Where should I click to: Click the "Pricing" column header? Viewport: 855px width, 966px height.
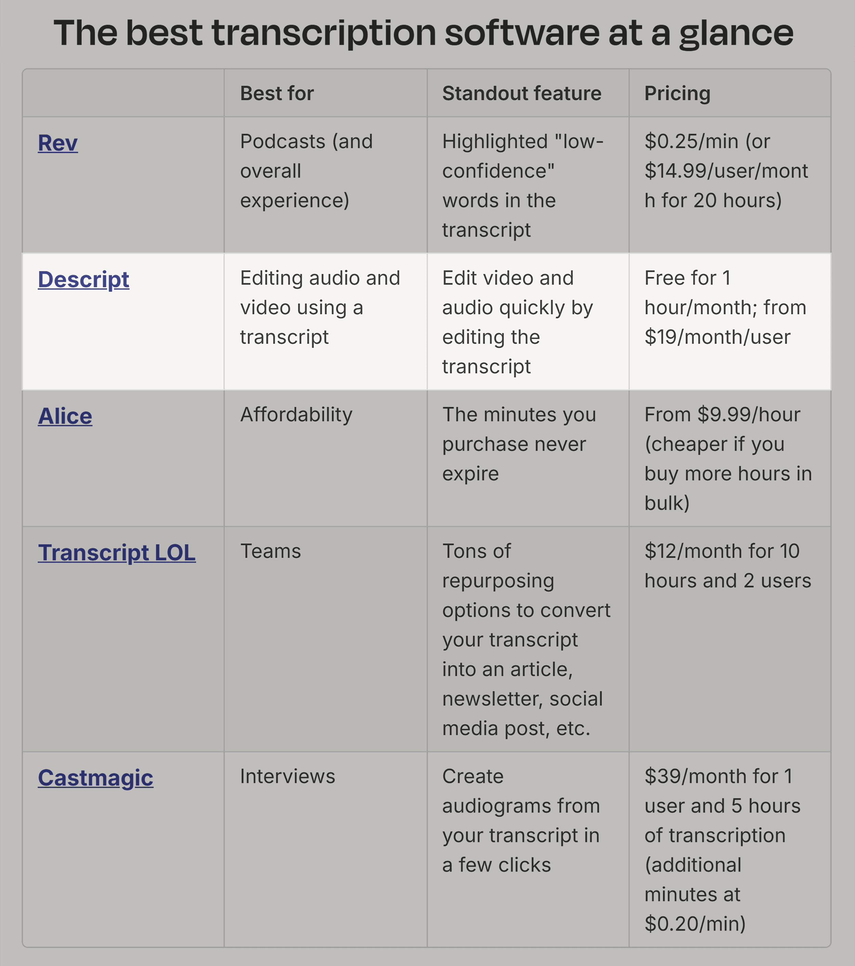[x=677, y=93]
